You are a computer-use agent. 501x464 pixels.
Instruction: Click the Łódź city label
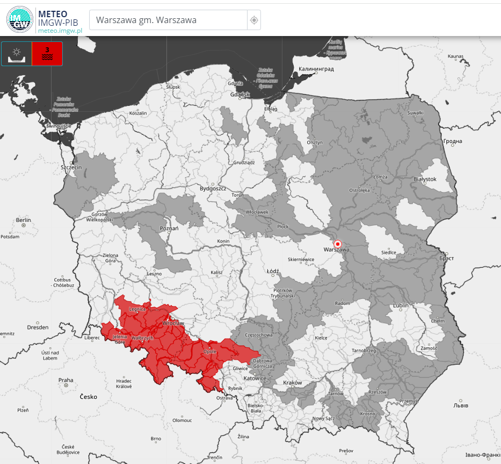tap(273, 272)
